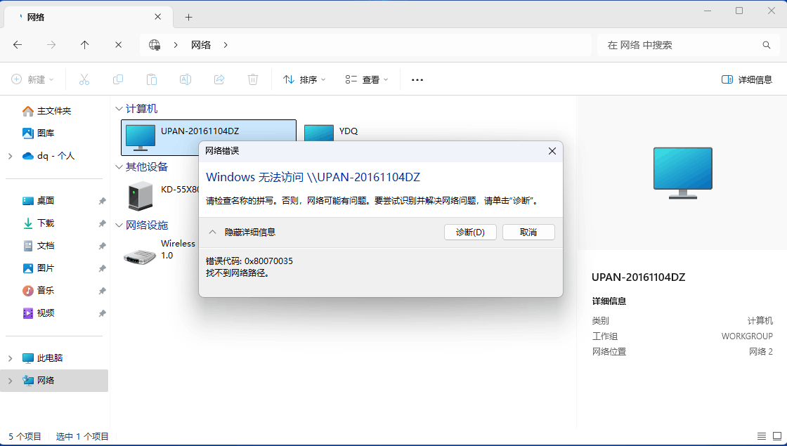Viewport: 787px width, 446px height.
Task: Select the Wireless router device
Action: pyautogui.click(x=140, y=256)
